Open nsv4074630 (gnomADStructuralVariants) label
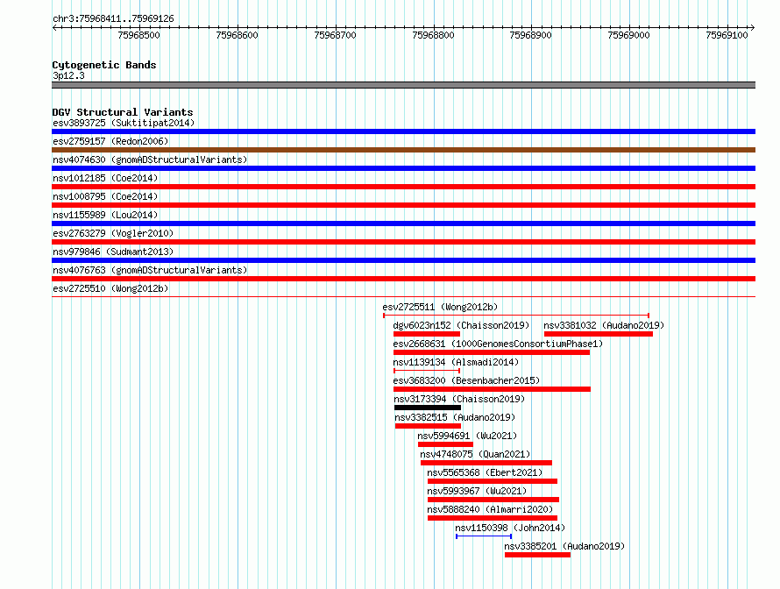The height and width of the screenshot is (589, 780). [x=150, y=160]
